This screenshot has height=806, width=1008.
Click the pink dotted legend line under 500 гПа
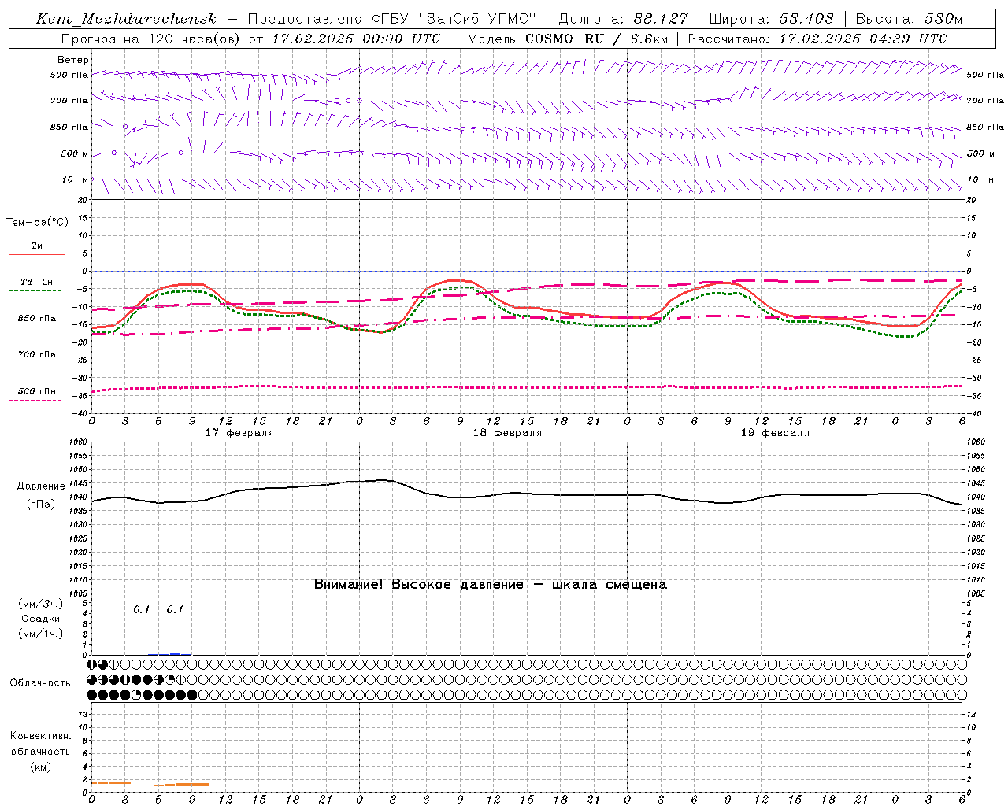point(35,400)
